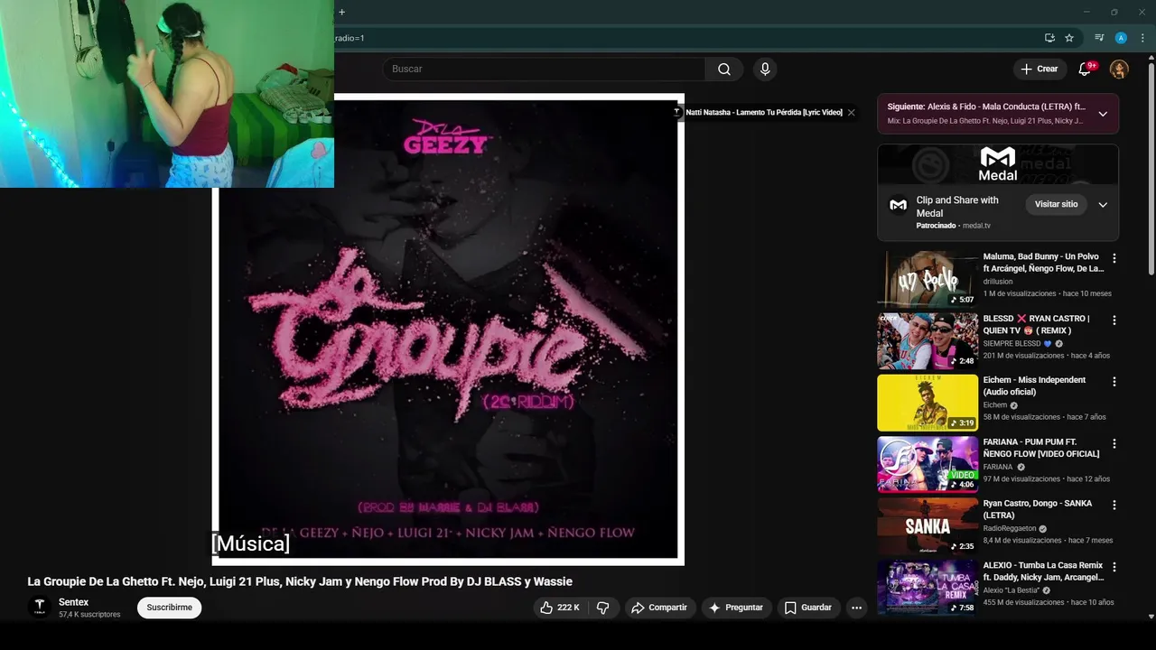Click the search magnifier button
Image resolution: width=1156 pixels, height=650 pixels.
tap(724, 69)
